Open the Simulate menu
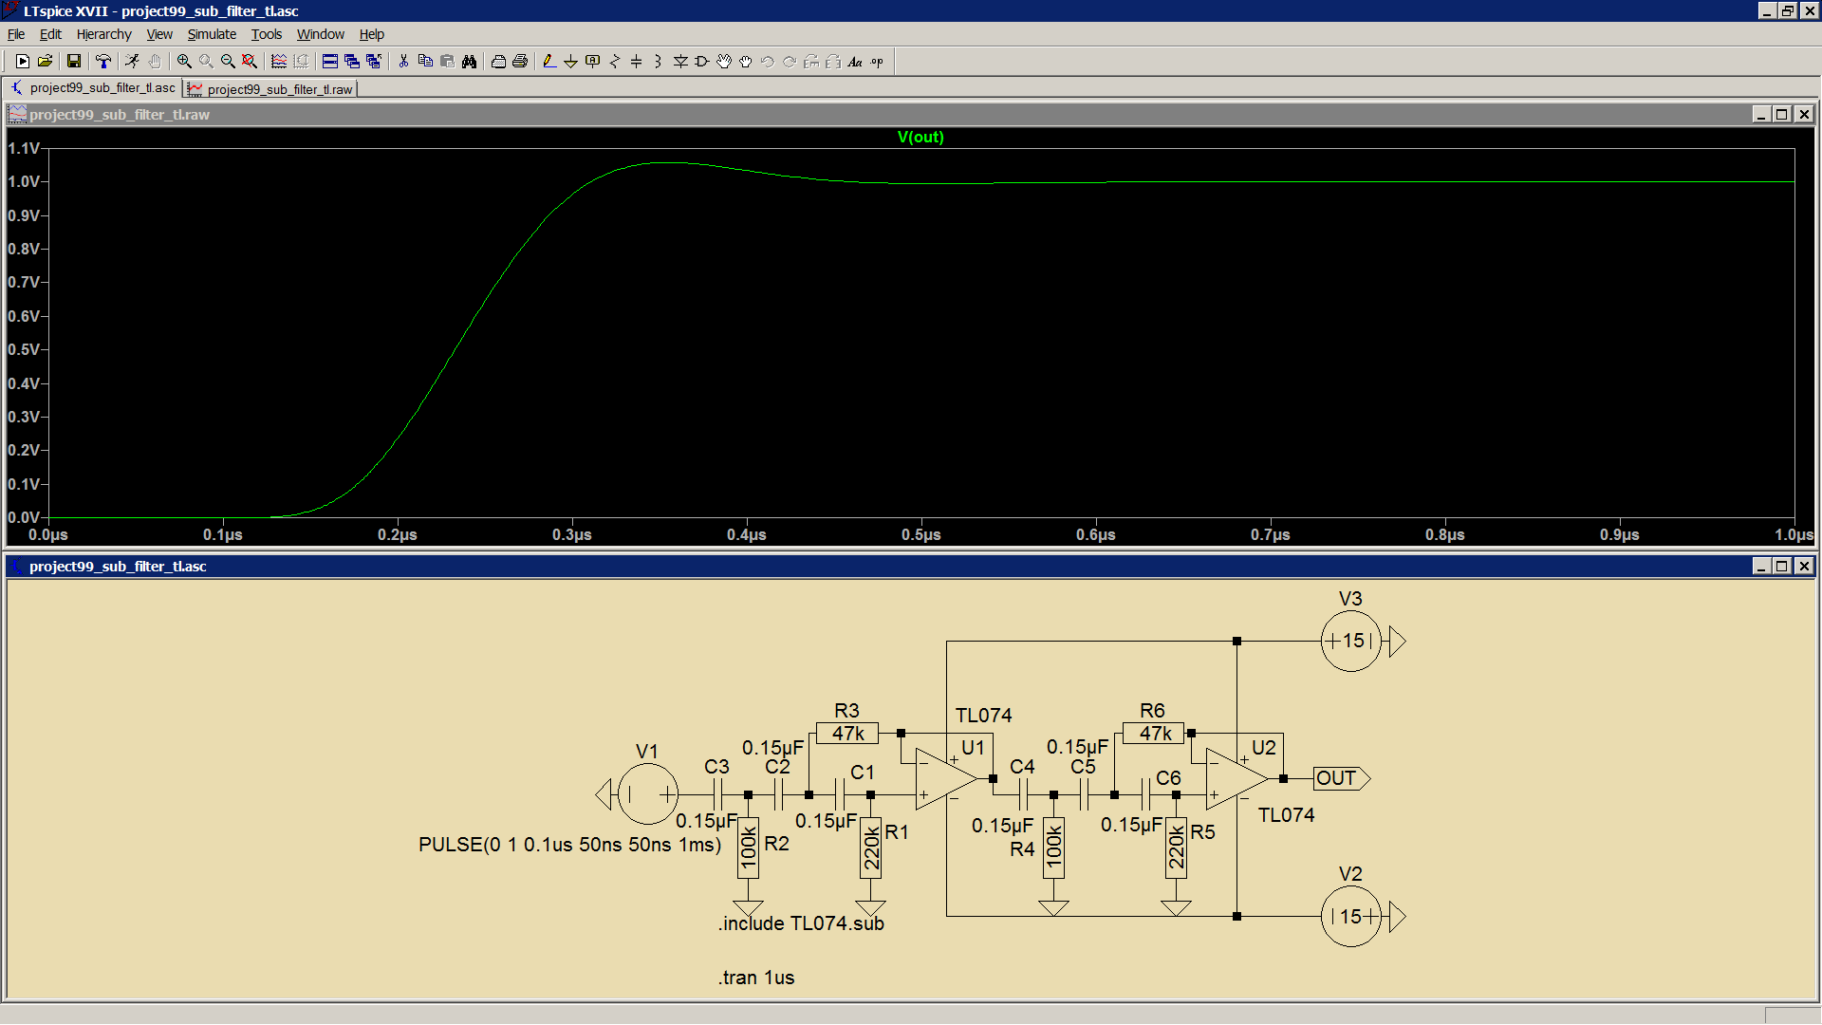 212,34
